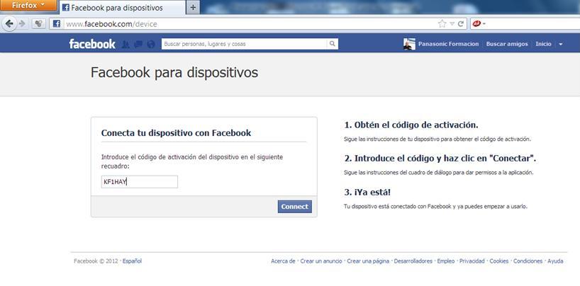The width and height of the screenshot is (580, 286).
Task: Click the browser back arrow button
Action: click(9, 24)
